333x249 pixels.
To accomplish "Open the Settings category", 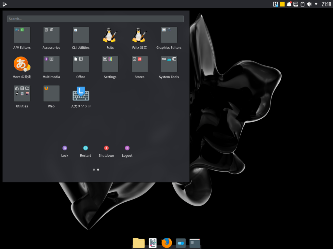I will coord(110,64).
